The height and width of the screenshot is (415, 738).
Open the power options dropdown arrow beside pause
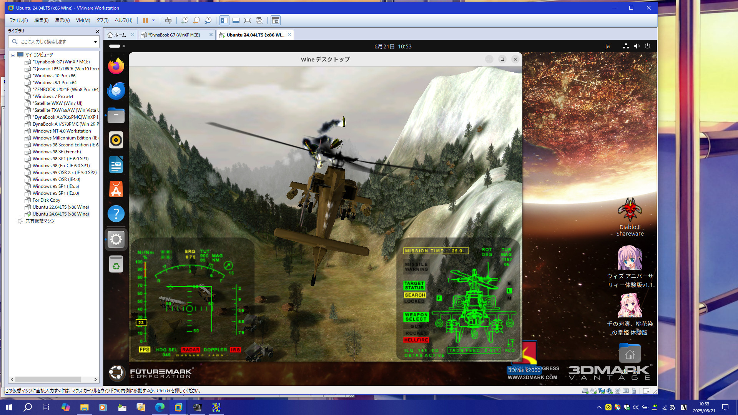coord(153,20)
